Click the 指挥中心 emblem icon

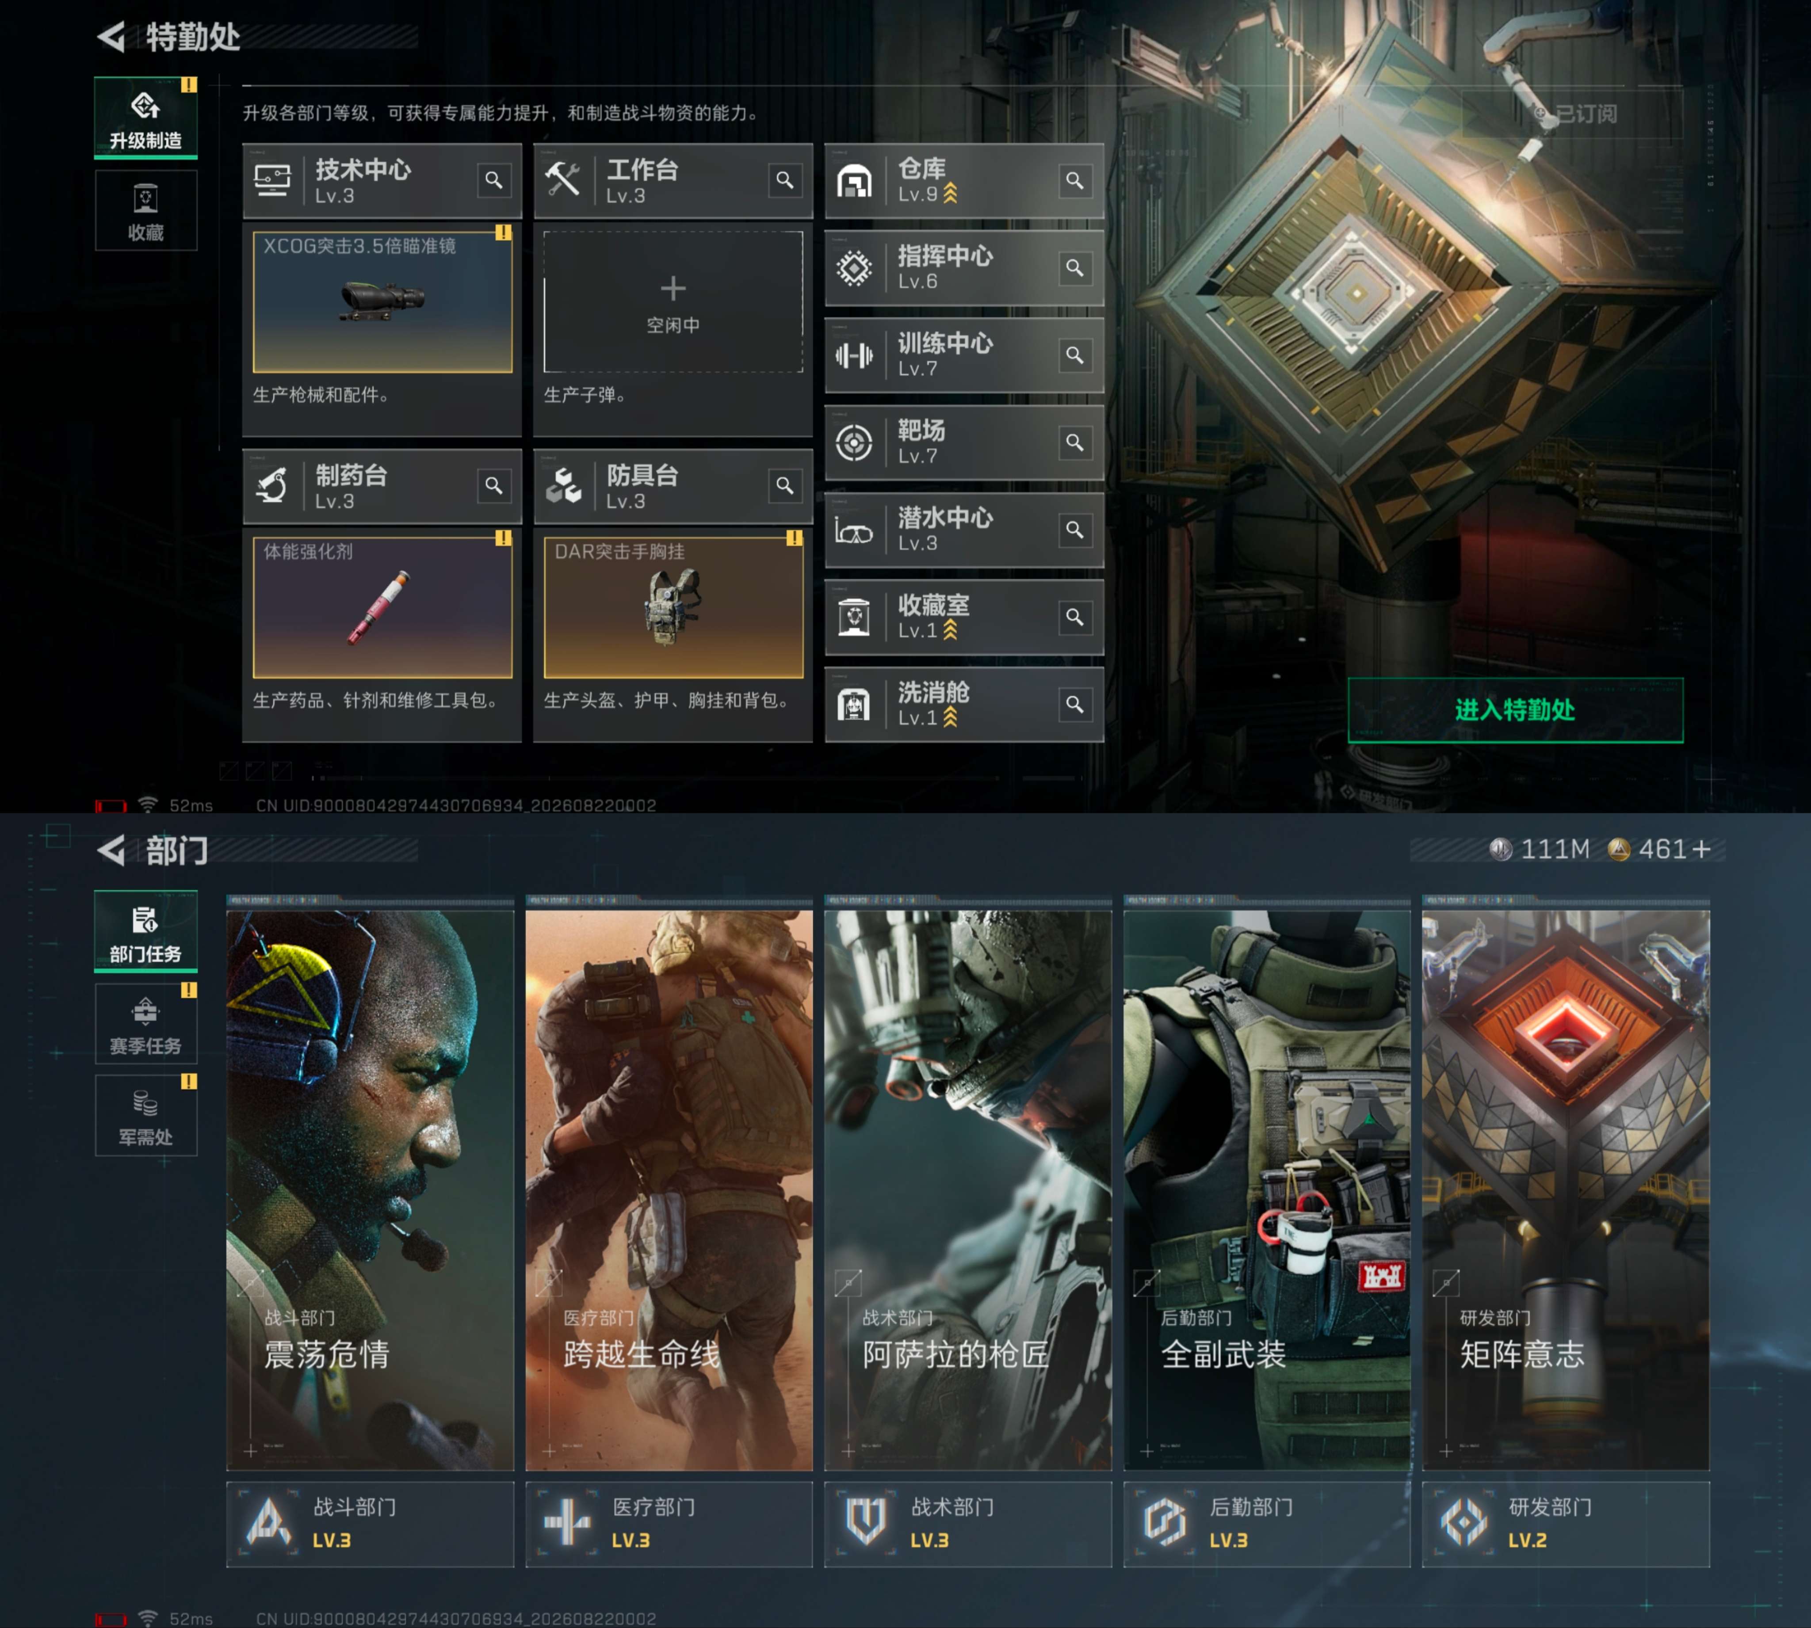click(854, 267)
